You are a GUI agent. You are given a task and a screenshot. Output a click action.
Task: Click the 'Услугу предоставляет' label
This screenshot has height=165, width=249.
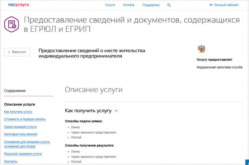pyautogui.click(x=214, y=60)
